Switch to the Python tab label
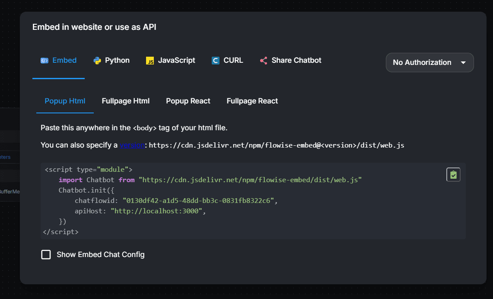 pos(117,60)
